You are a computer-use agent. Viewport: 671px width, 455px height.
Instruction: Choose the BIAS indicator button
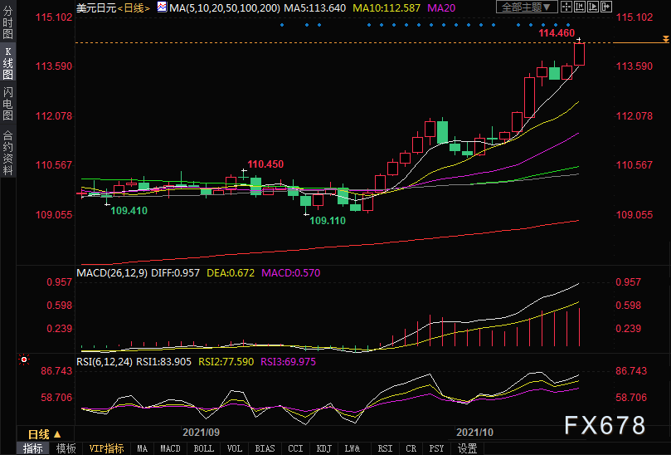(x=265, y=448)
